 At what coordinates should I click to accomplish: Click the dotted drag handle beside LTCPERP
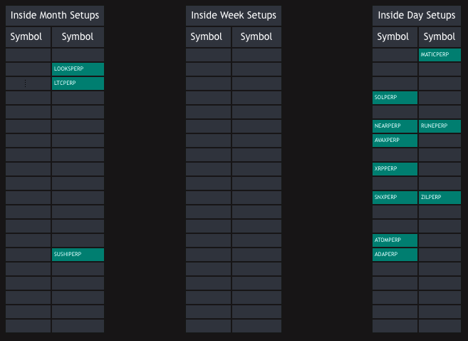(26, 83)
